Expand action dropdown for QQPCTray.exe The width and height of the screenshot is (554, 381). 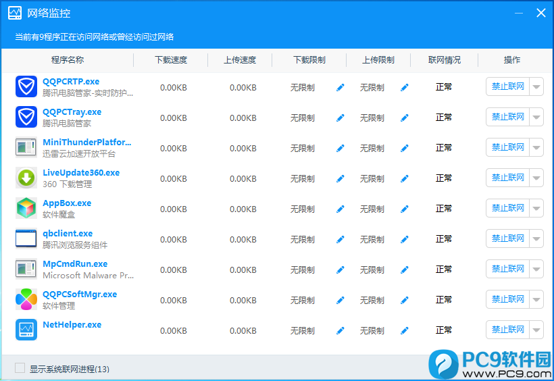(536, 117)
